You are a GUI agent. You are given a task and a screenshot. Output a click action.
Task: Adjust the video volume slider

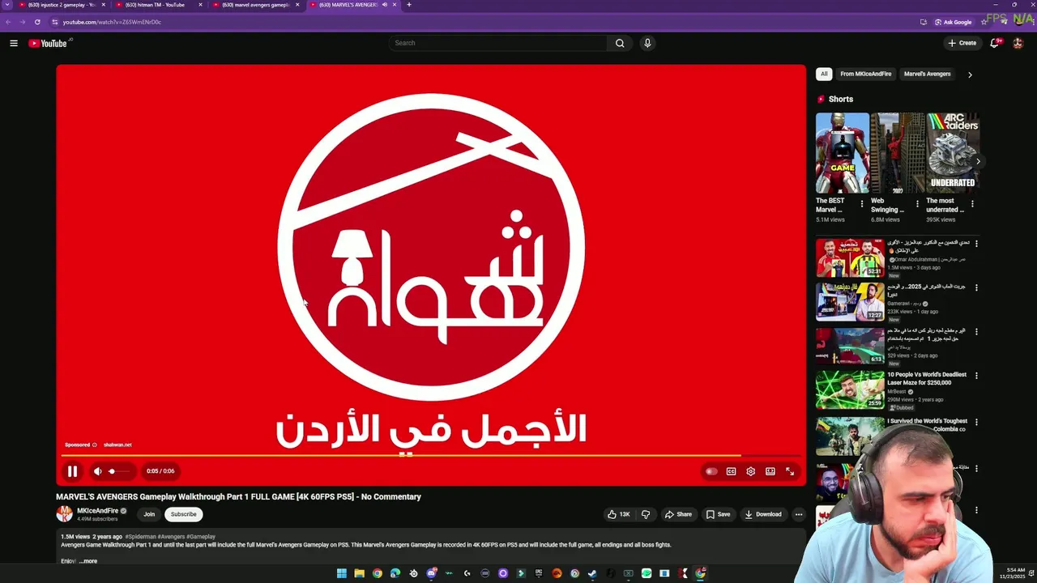[118, 471]
